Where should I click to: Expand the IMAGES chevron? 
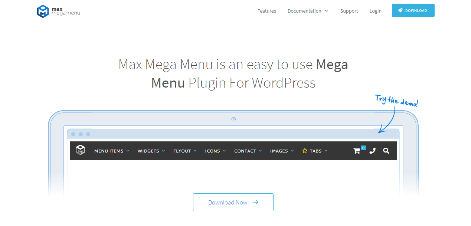coord(292,151)
